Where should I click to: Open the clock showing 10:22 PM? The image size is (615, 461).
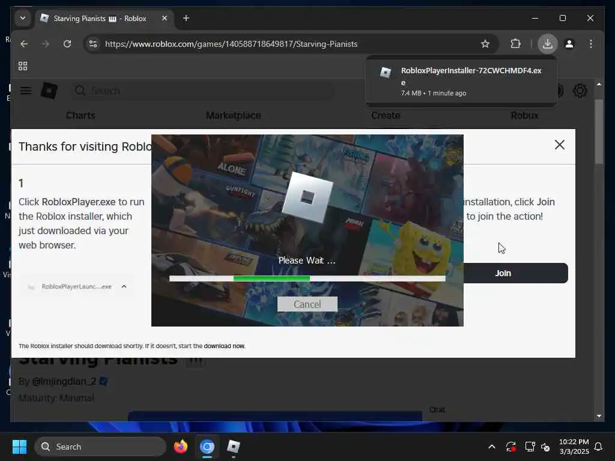(574, 447)
